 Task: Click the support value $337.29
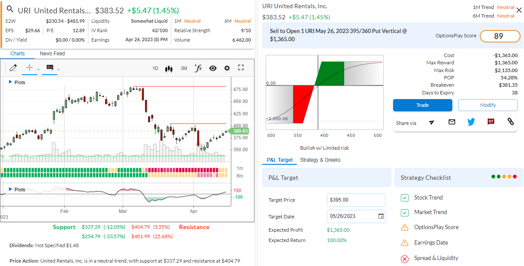click(x=91, y=227)
